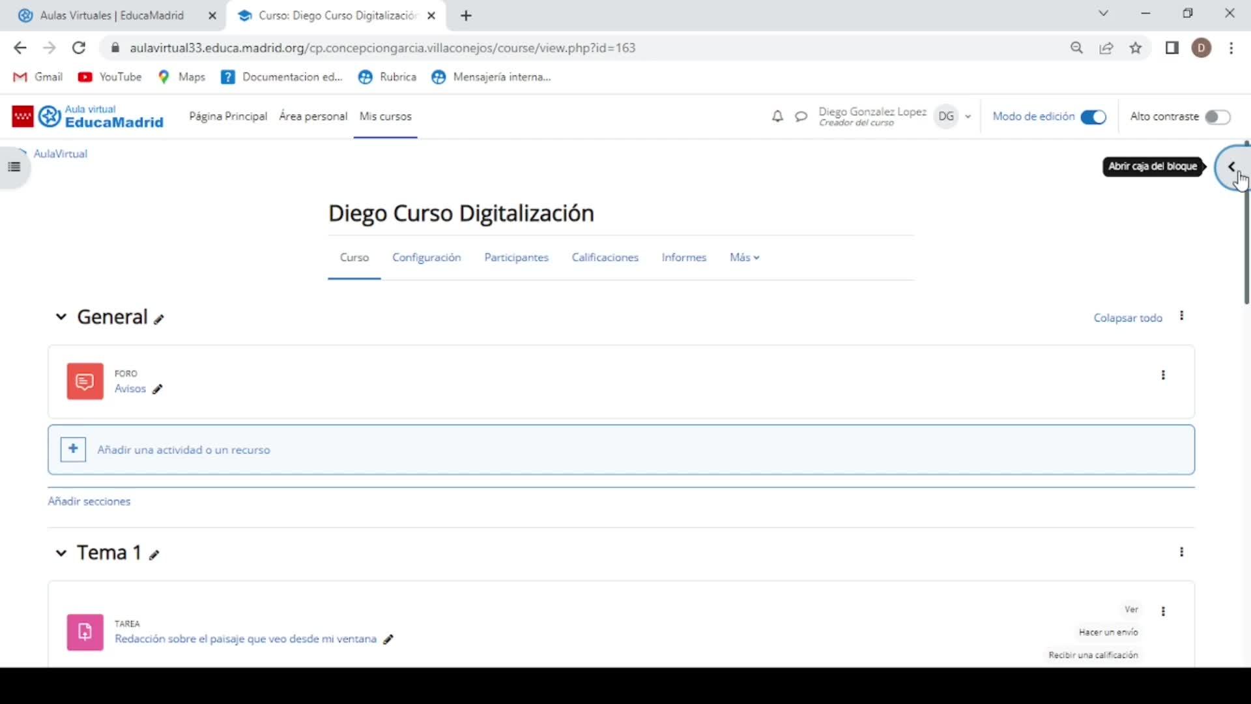Open the course index drawer icon
The height and width of the screenshot is (704, 1251).
pyautogui.click(x=14, y=167)
